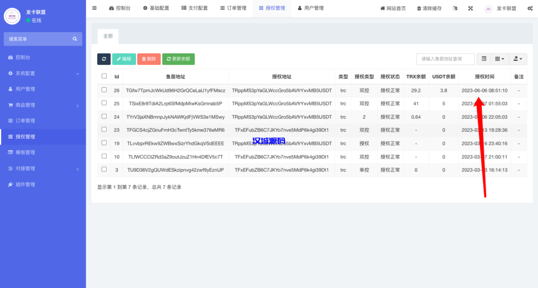
Task: Sort by 授权状态 column header
Action: tap(390, 77)
